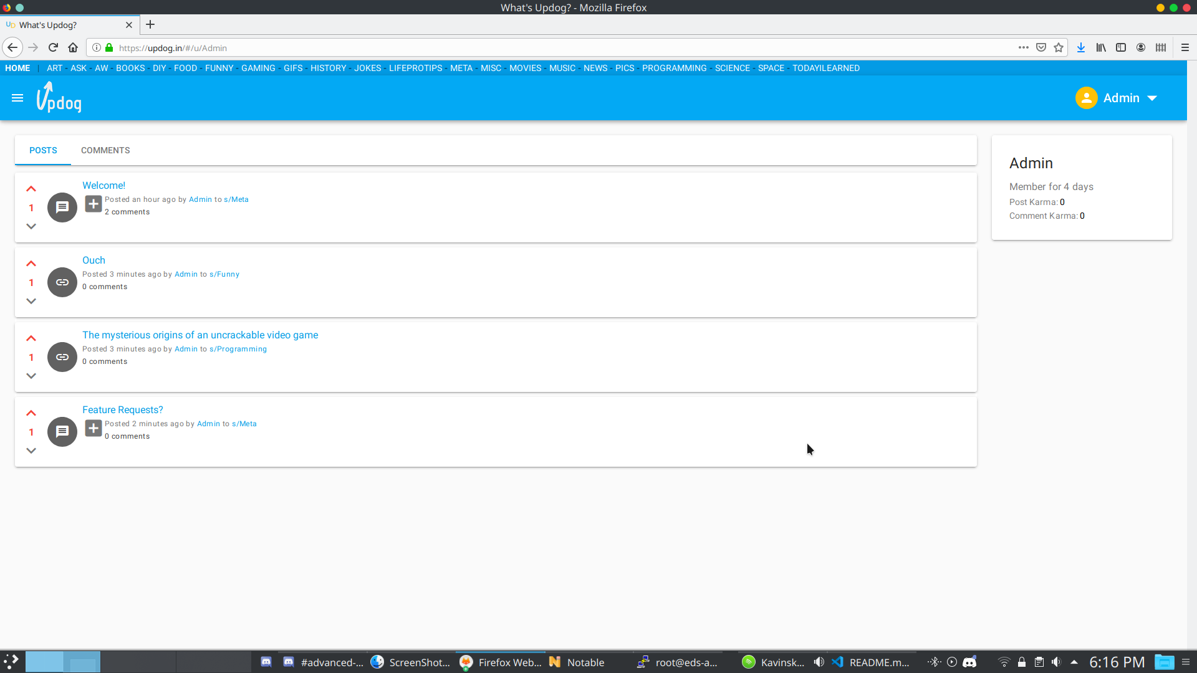Open the Ouch post link icon
The width and height of the screenshot is (1197, 673).
click(x=62, y=282)
